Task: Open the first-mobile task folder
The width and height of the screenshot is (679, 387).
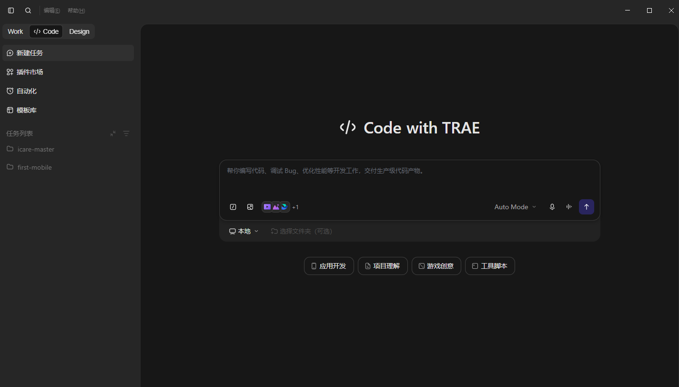Action: 68,167
